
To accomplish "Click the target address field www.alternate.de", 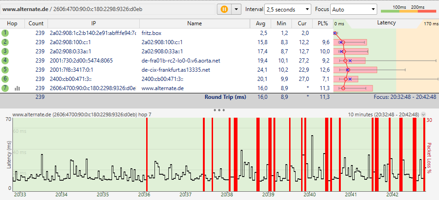I will click(x=108, y=9).
